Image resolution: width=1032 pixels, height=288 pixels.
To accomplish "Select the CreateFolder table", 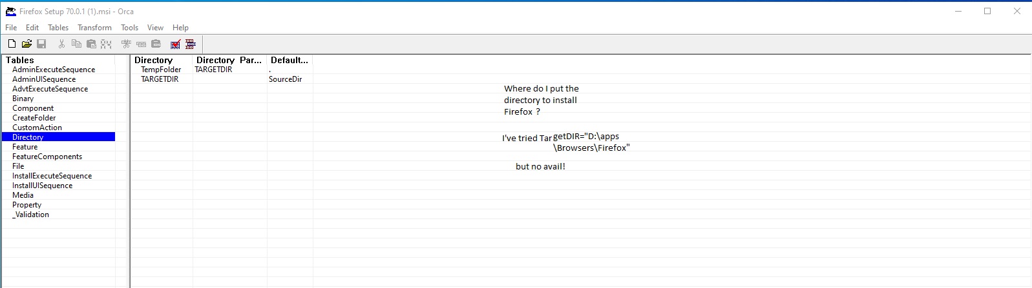I will coord(34,118).
